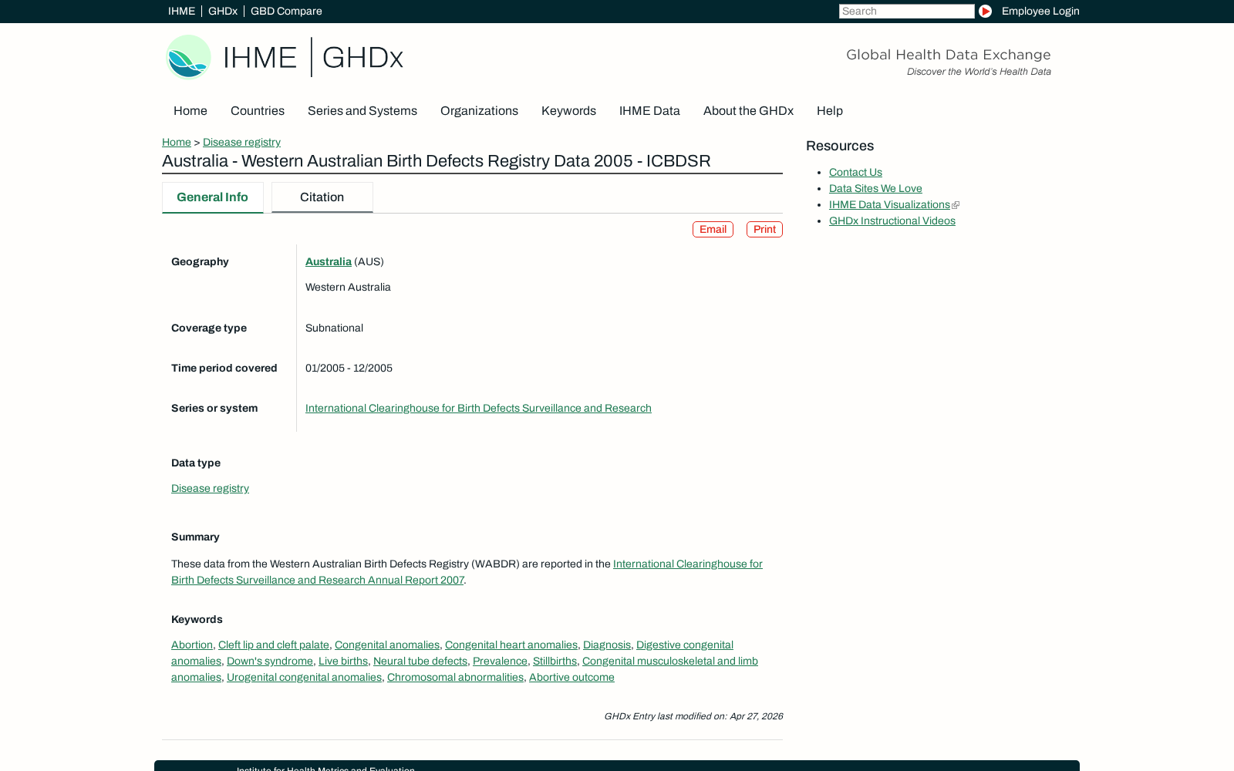Click Employee Login

(x=1040, y=11)
